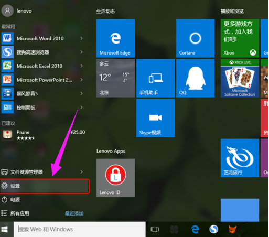Open the QQ penguin tile
This screenshot has width=269, height=237.
[x=195, y=78]
